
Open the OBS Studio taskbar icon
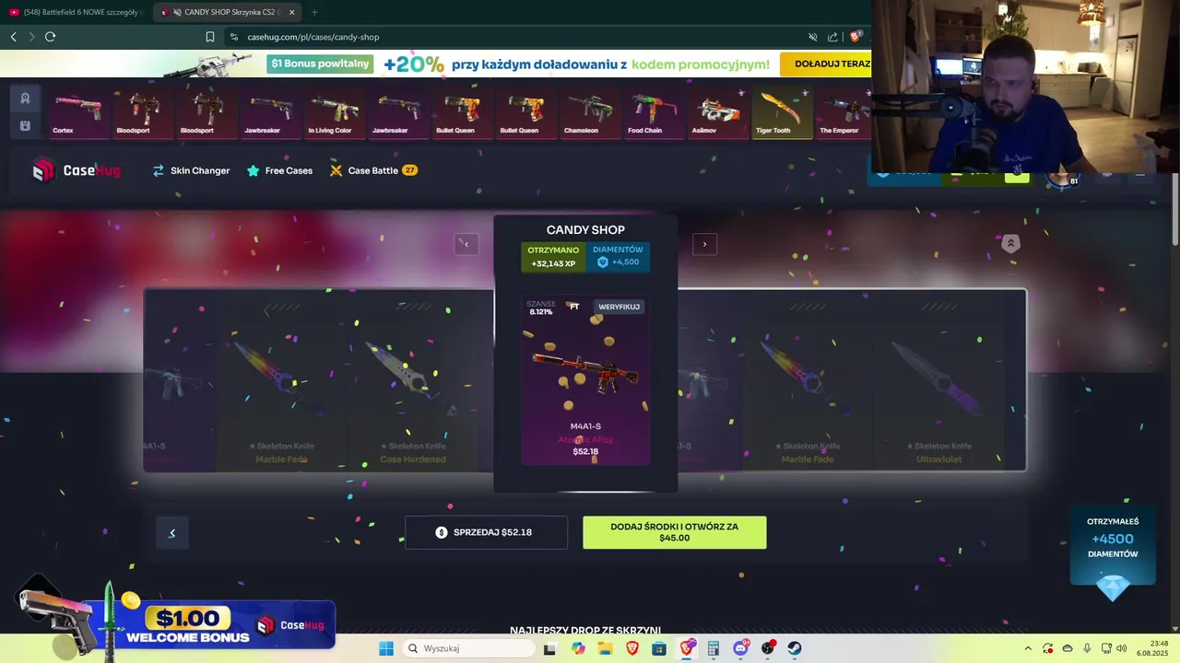[768, 648]
